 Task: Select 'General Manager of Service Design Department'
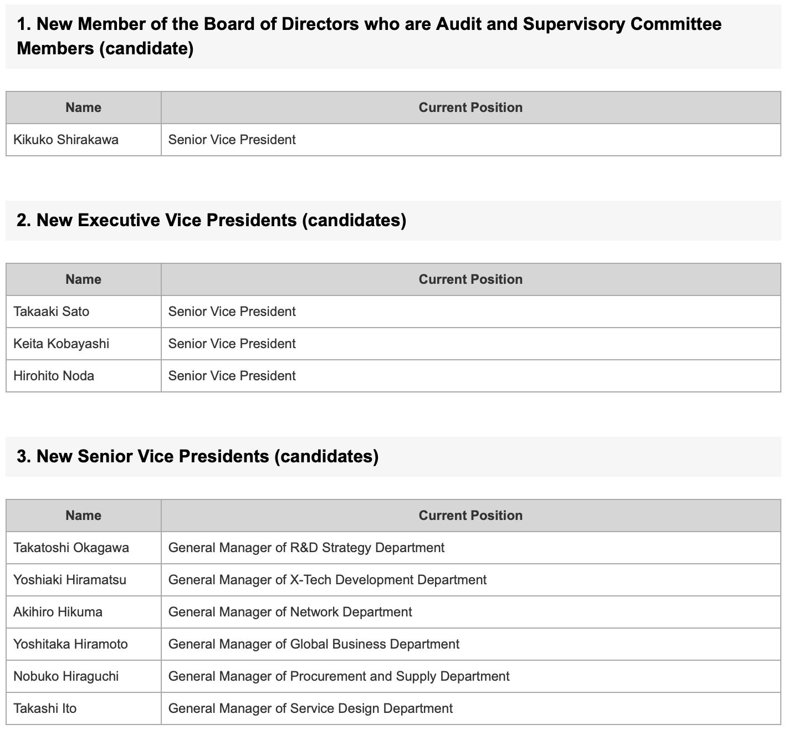coord(310,708)
